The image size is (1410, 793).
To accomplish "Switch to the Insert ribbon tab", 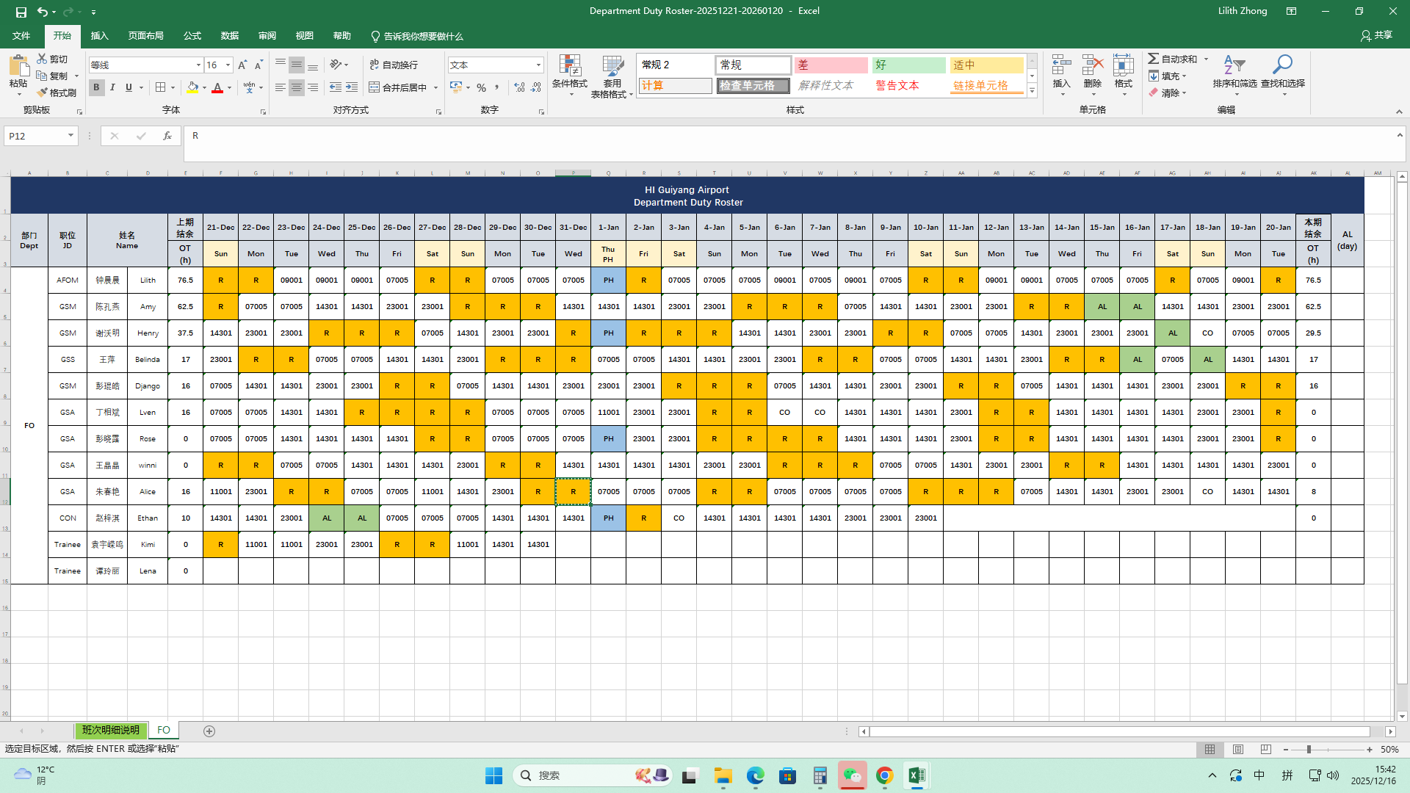I will [x=99, y=36].
